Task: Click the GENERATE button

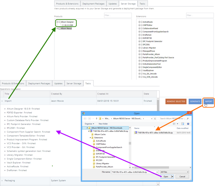Action: point(195,101)
